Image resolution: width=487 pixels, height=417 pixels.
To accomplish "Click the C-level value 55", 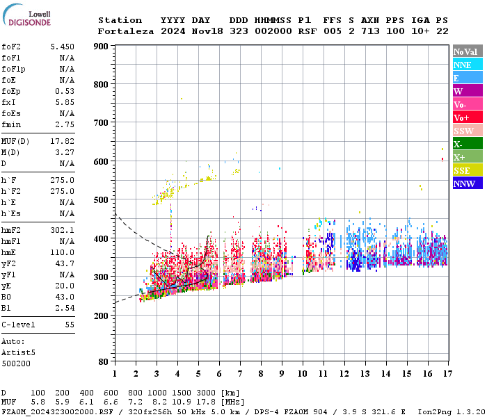I will click(70, 325).
